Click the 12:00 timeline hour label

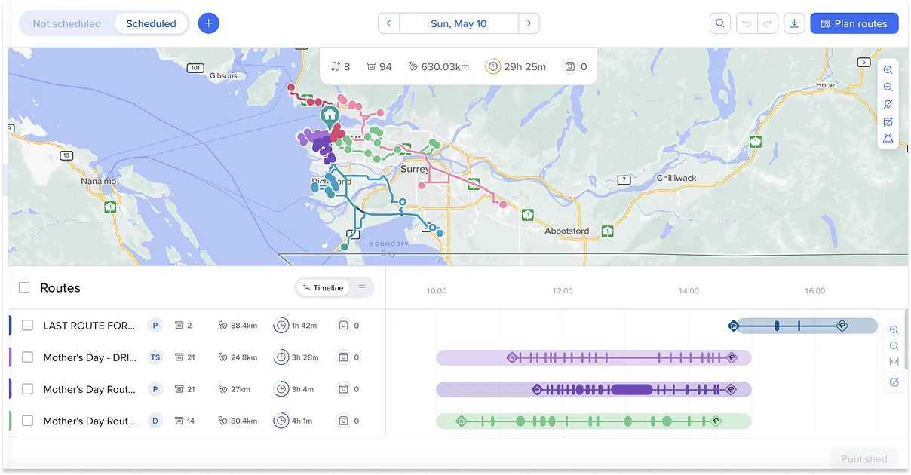point(563,291)
